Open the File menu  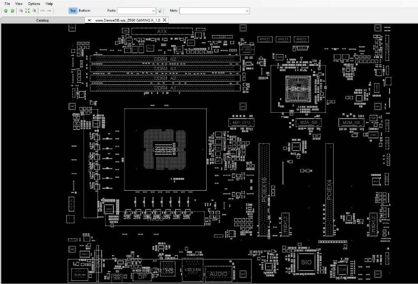7,4
